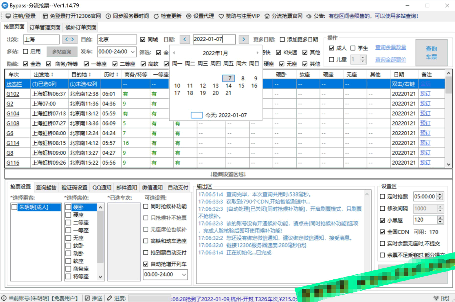Viewport: 455px width, 302px height.
Task: Toggle the 同城 checkbox
Action: [143, 40]
